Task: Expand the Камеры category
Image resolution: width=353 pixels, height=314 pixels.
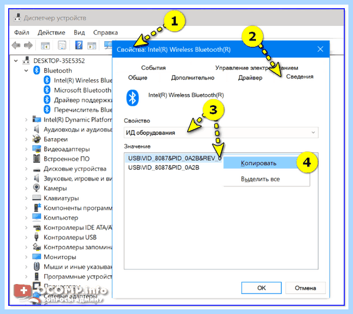Action: coord(26,189)
